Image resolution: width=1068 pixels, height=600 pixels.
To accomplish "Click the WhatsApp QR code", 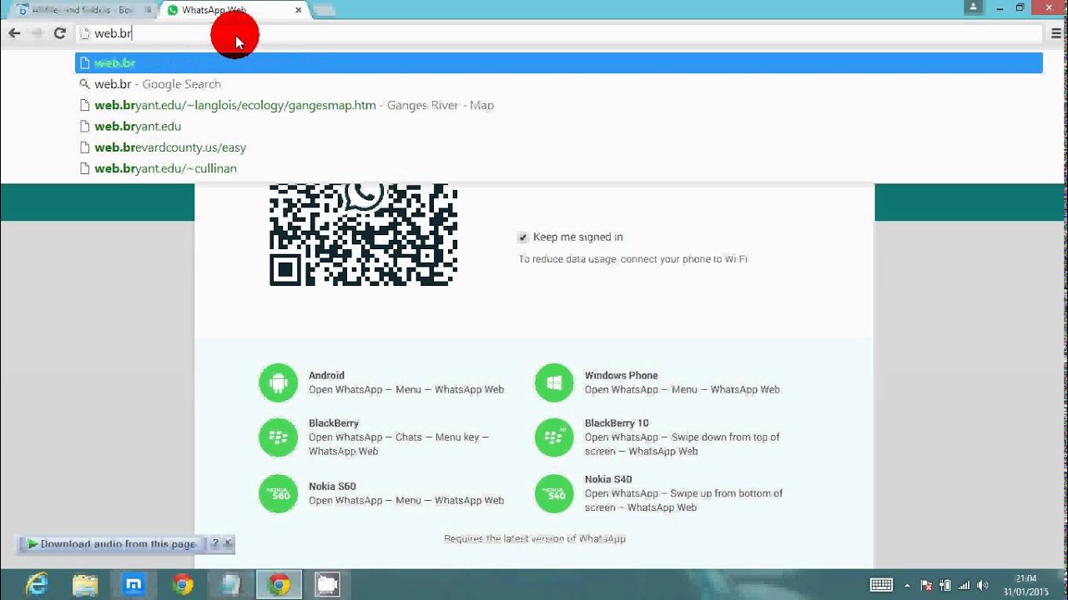I will coord(363,235).
